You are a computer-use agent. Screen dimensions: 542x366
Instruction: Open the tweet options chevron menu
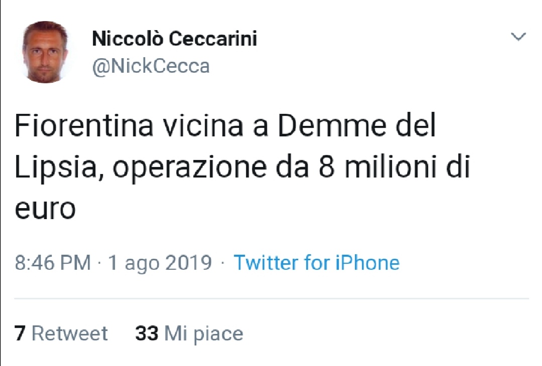517,36
